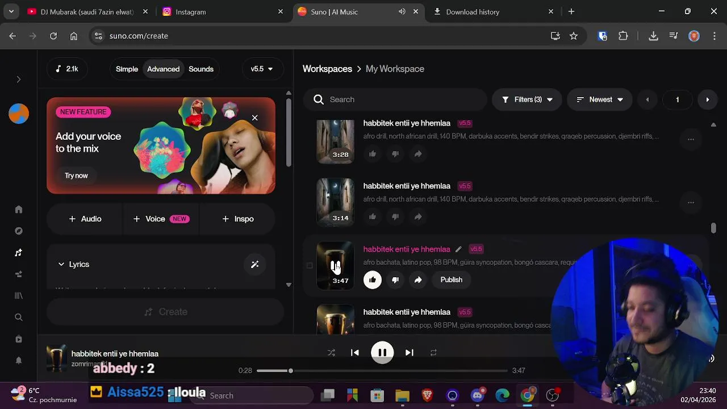Tick the checkbox beside the playing 3:47 track
Viewport: 727px width, 409px height.
310,265
